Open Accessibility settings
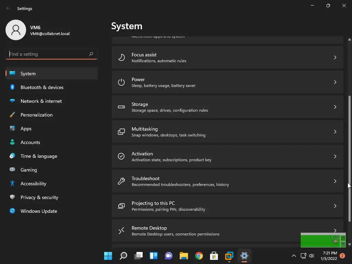 coord(52,184)
